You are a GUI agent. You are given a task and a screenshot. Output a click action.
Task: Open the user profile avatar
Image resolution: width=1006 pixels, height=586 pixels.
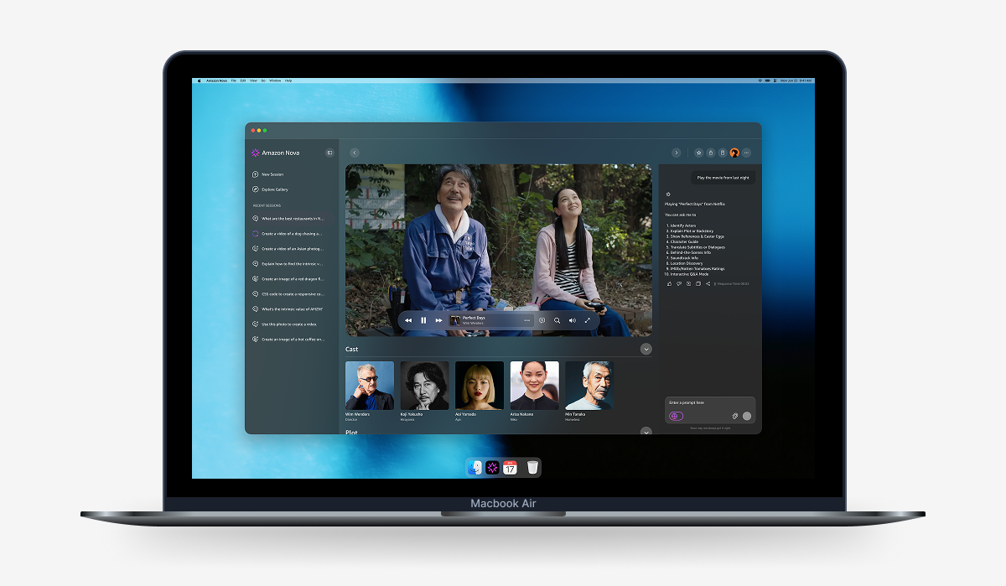tap(734, 153)
